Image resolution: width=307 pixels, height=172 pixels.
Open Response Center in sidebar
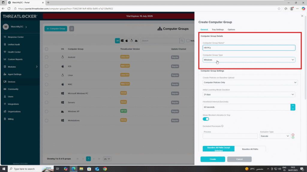pos(16,37)
